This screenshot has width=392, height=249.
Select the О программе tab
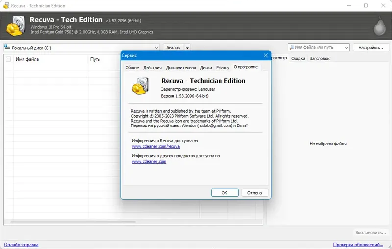245,67
